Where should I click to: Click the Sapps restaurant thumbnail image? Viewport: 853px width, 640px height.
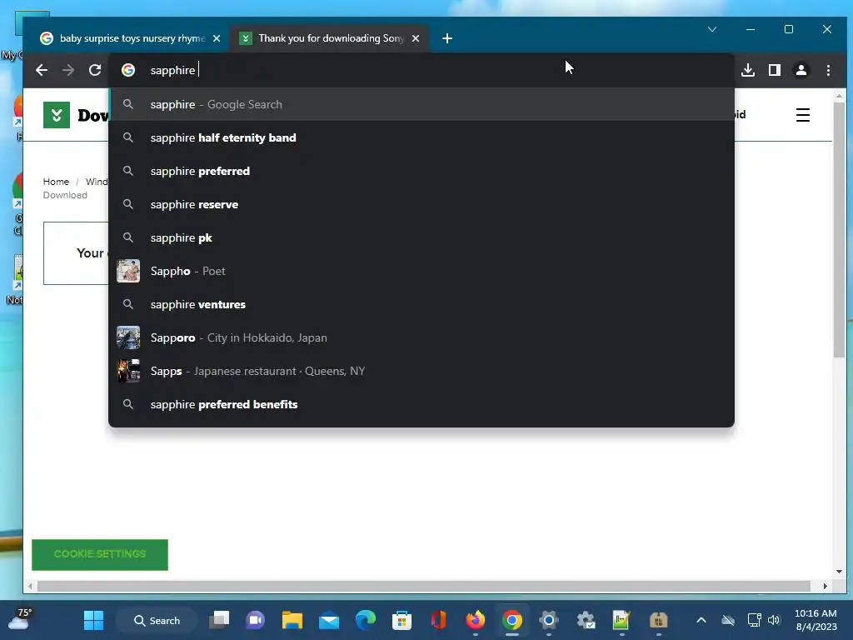click(128, 371)
